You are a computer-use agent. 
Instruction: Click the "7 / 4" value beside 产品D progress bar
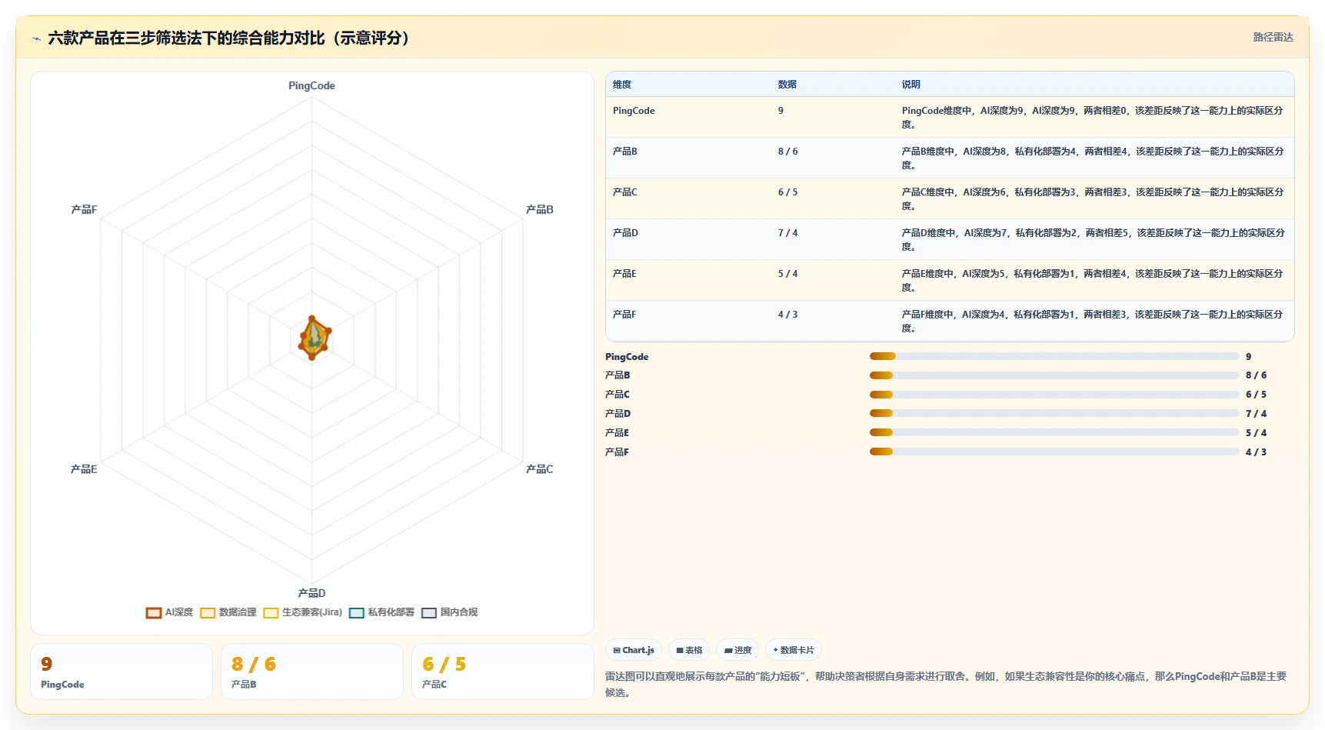1257,414
